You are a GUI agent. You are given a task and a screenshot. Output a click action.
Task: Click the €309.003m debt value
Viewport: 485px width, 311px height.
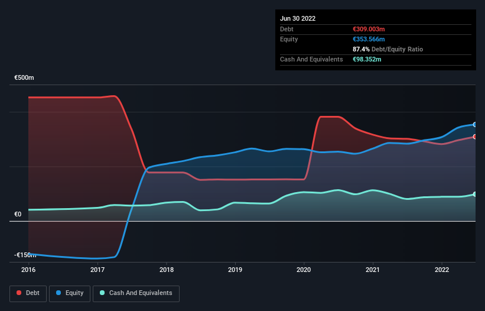click(369, 29)
